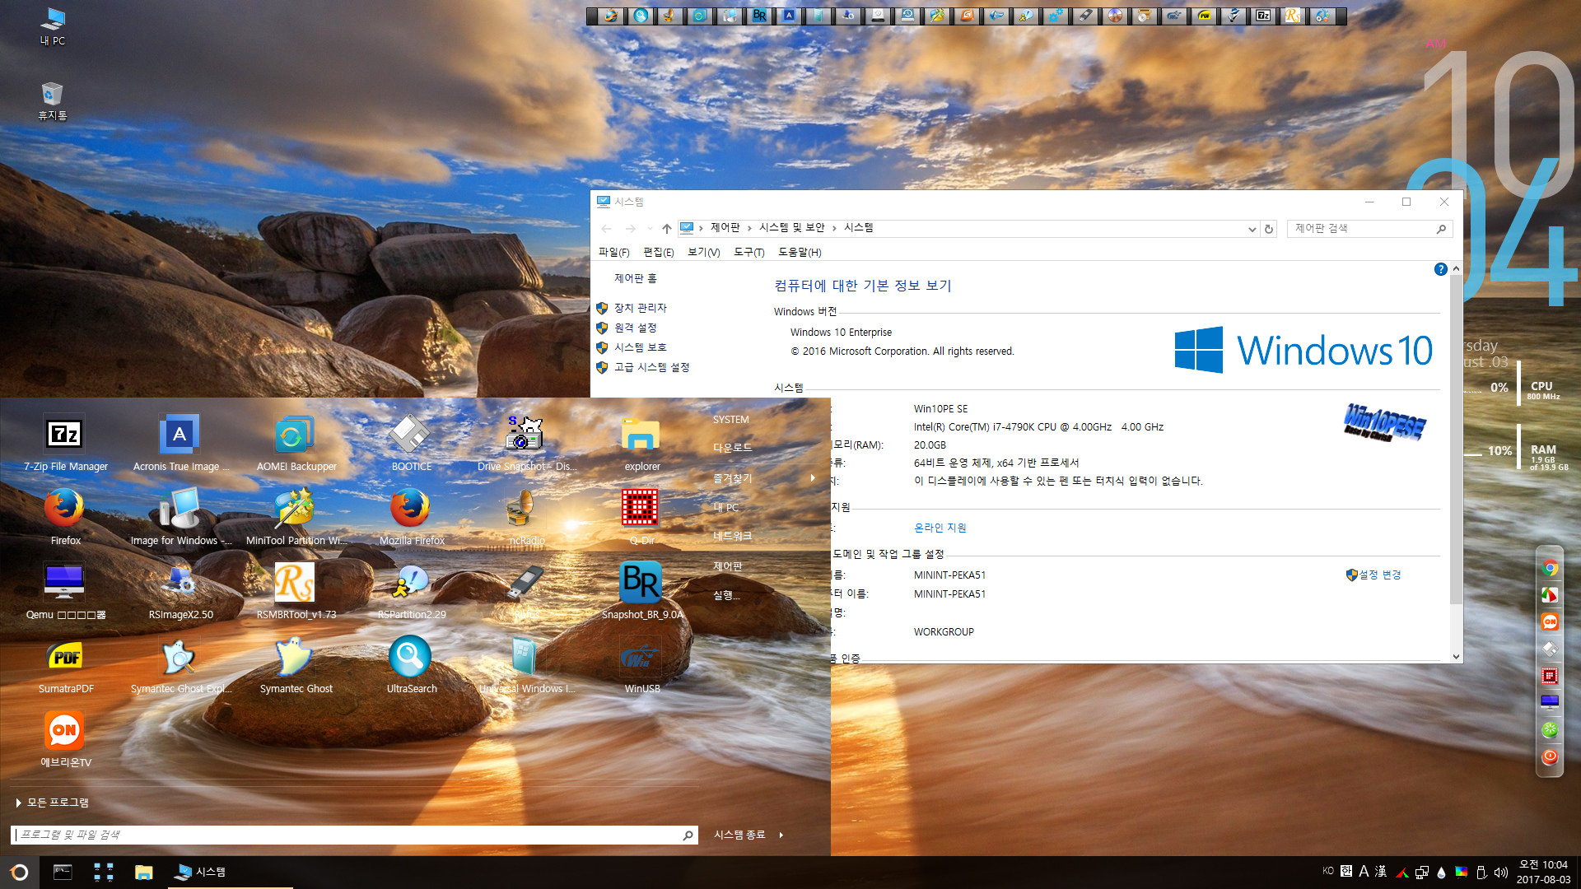Open the shortcut labelled just Firefox
Viewport: 1581px width, 889px height.
65,518
